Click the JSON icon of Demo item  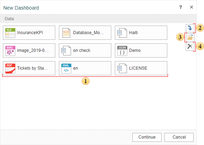pos(122,51)
